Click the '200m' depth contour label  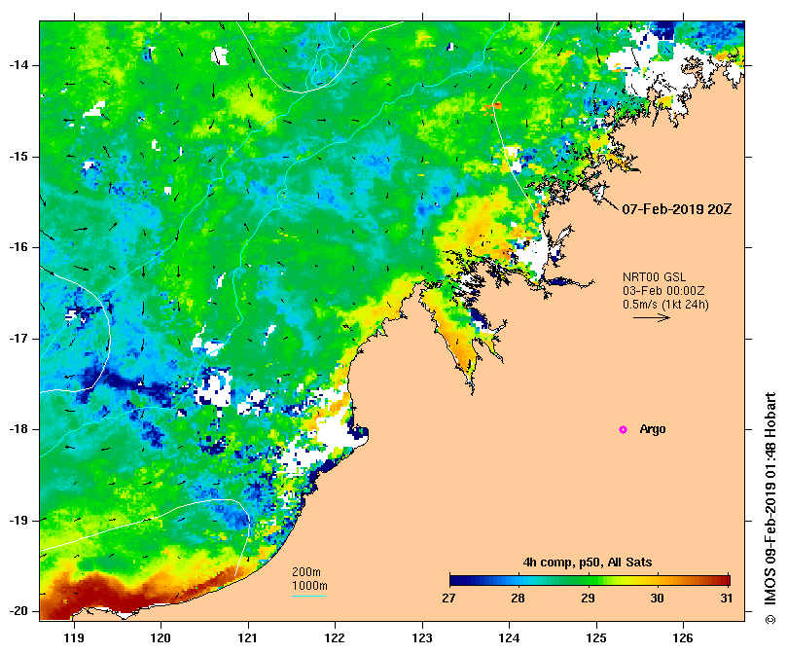[306, 572]
